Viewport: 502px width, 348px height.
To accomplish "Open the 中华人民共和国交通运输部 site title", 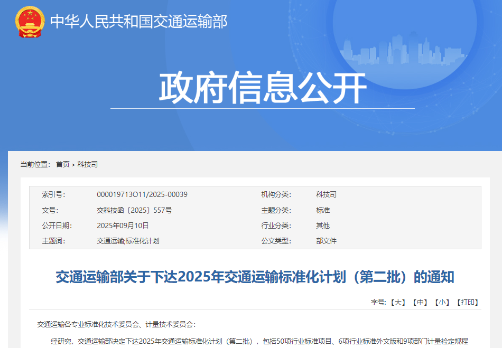I will (138, 22).
